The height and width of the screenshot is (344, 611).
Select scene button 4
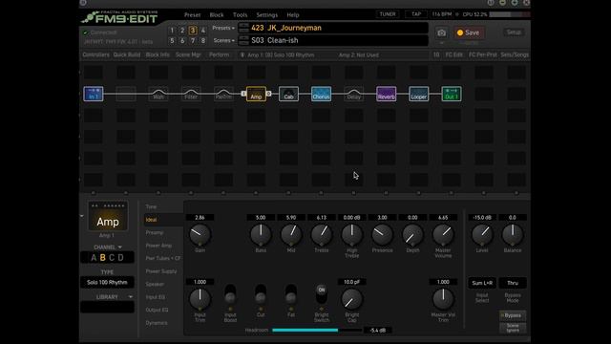point(203,31)
